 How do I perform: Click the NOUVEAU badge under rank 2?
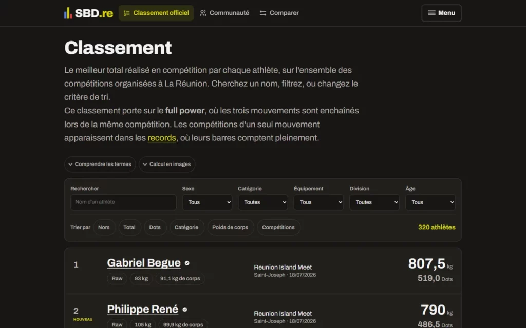(x=83, y=320)
